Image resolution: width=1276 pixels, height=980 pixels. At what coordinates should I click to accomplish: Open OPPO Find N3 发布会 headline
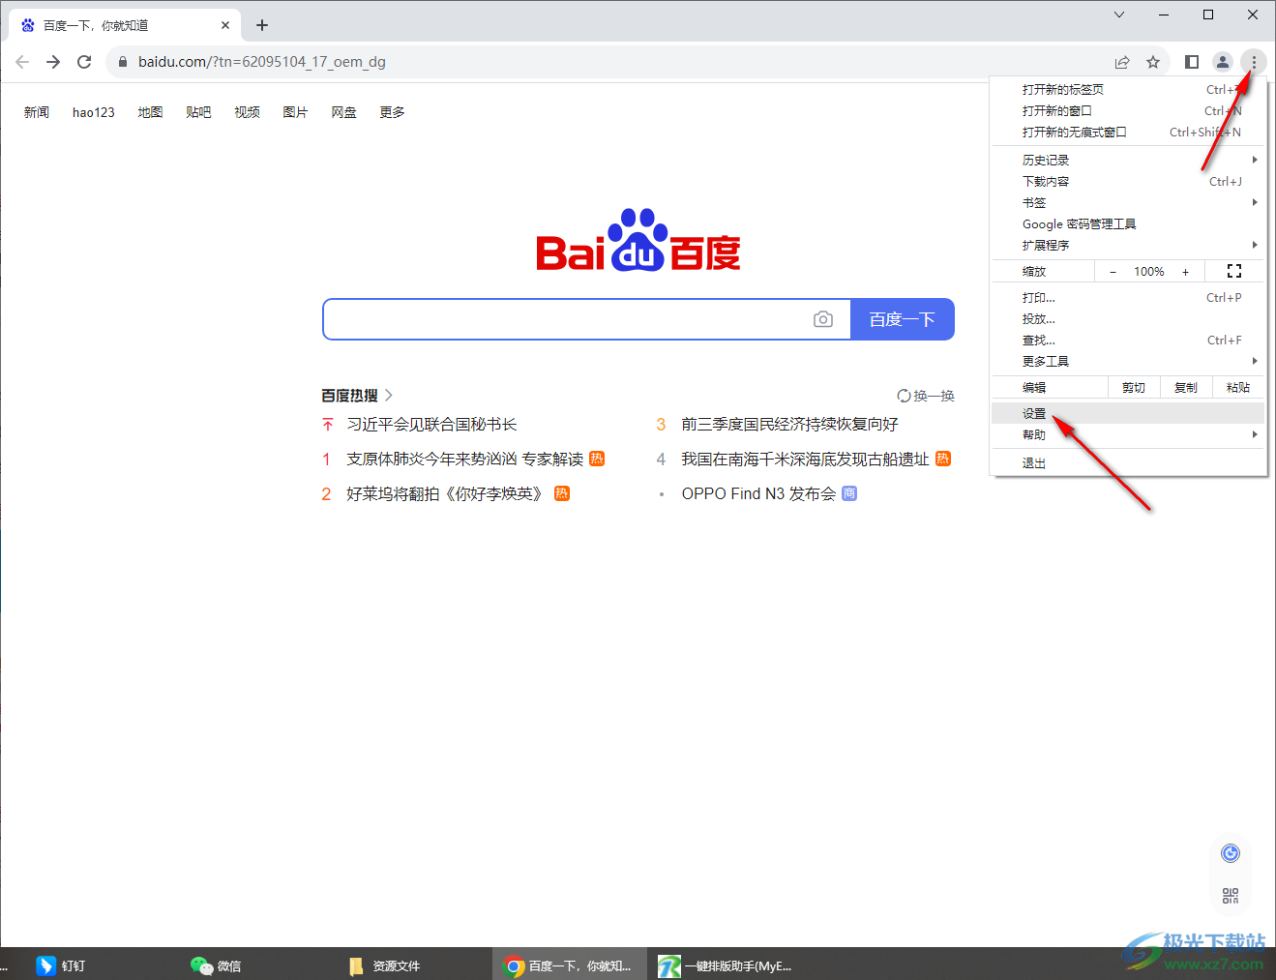(x=758, y=494)
